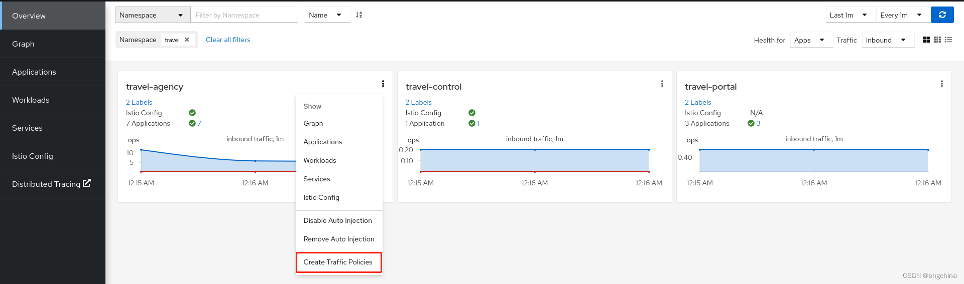Screen dimensions: 964x284
Task: Open the Health for Apps dropdown
Action: 811,40
